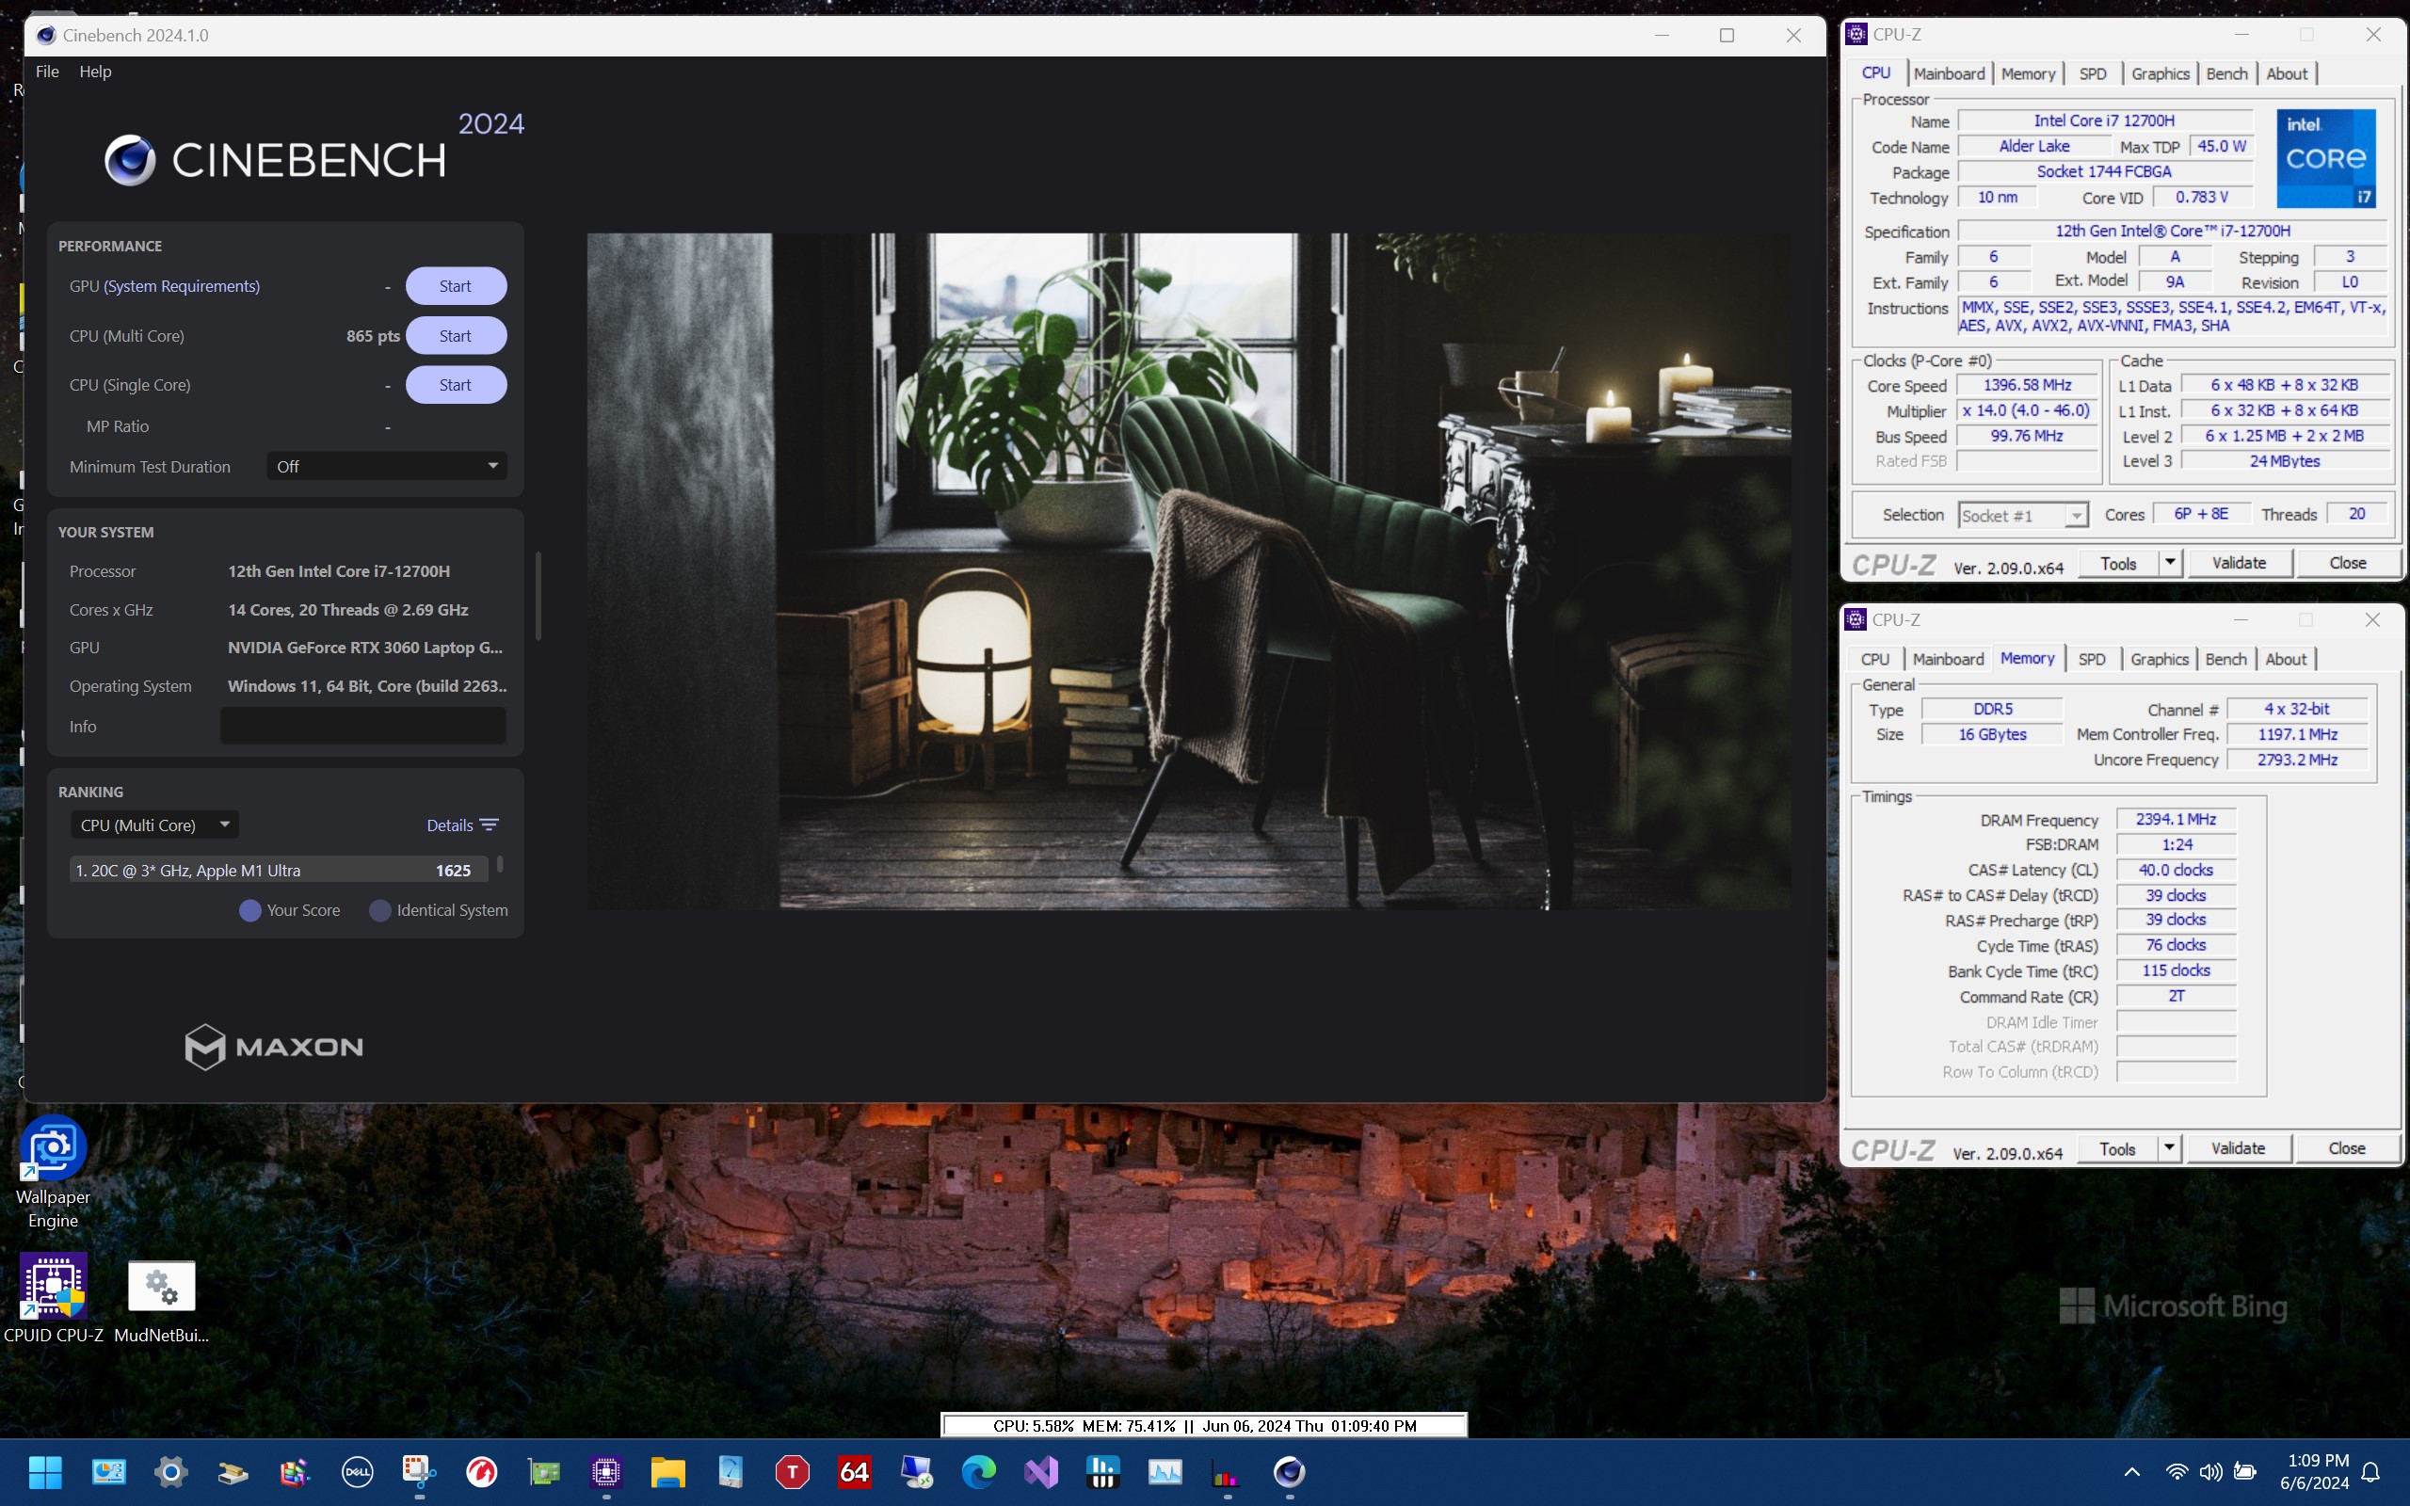Select the Apple M1 Ultra ranking entry
This screenshot has width=2410, height=1506.
pyautogui.click(x=279, y=870)
